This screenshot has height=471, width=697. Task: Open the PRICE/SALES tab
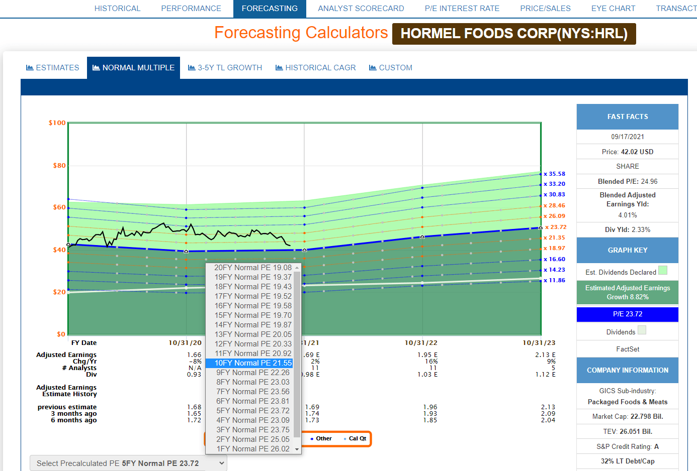click(x=546, y=9)
